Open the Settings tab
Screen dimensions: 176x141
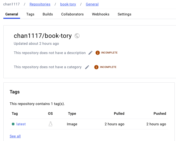[124, 14]
